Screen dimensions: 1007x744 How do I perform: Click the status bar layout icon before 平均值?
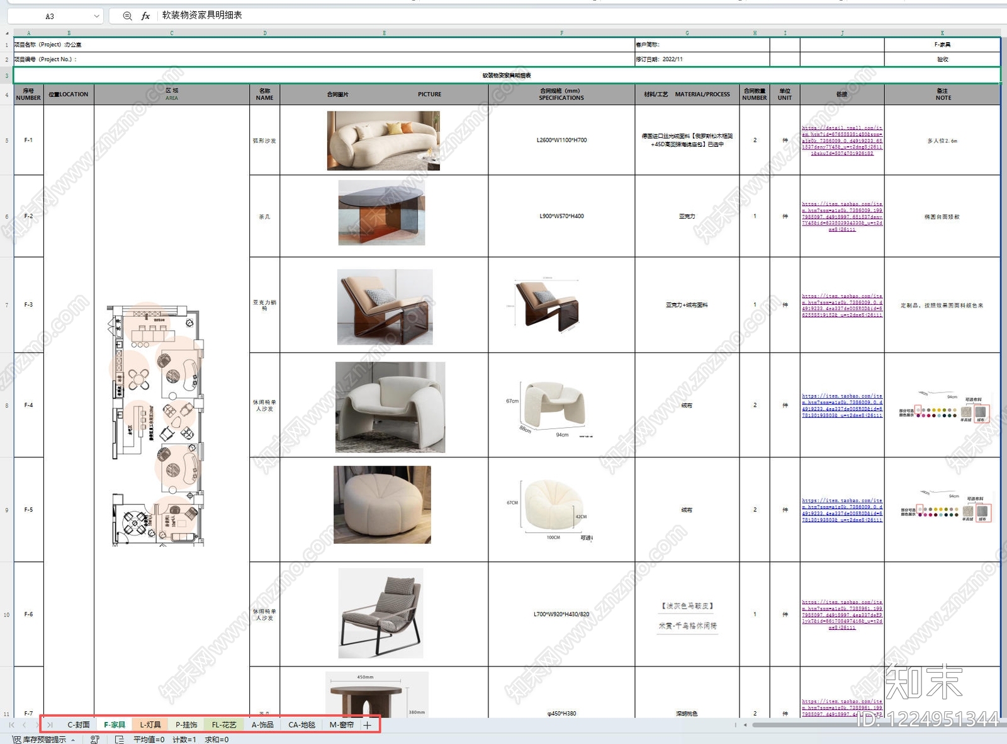point(120,740)
